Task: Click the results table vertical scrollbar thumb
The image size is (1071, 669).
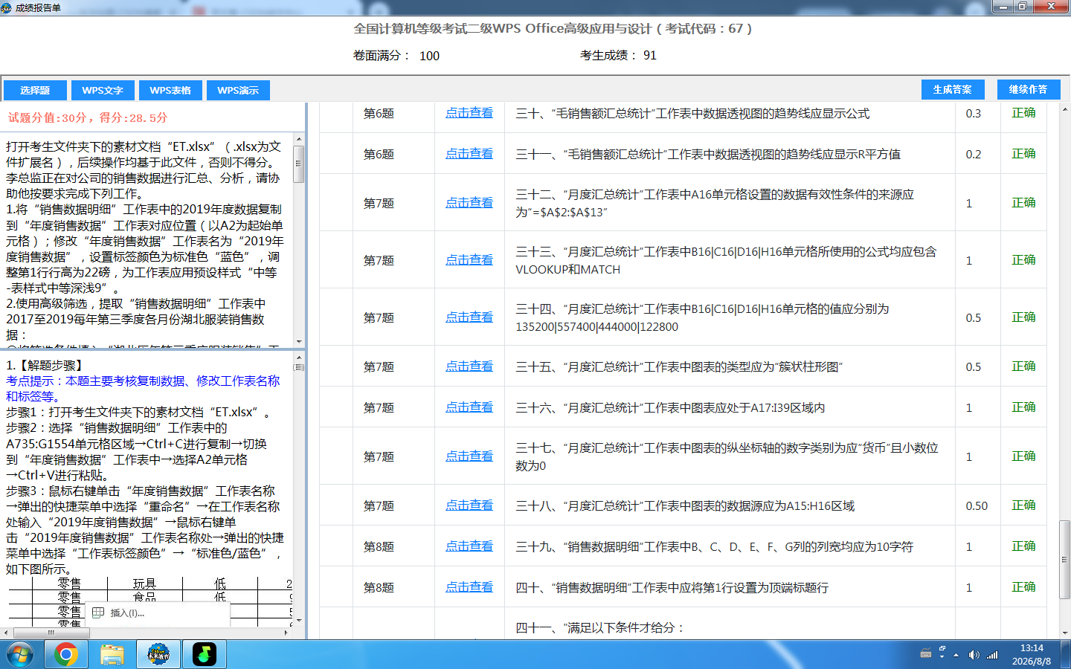Action: [1065, 559]
